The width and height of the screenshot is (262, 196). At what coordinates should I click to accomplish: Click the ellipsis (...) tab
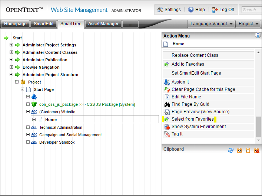(130, 24)
